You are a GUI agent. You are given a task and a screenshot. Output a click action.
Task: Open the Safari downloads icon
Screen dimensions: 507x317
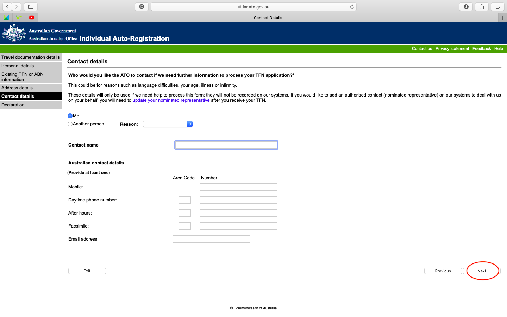(466, 7)
